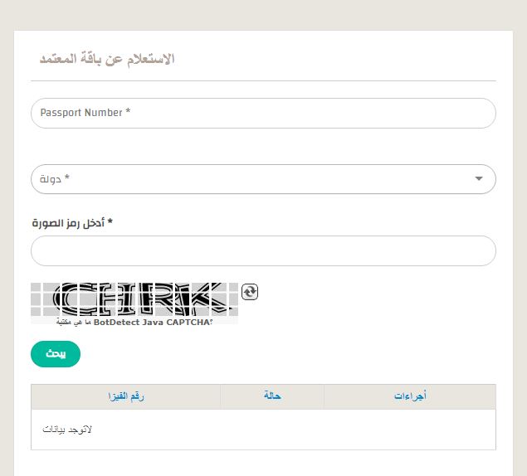Click the asterisk after Passport Number
Image resolution: width=527 pixels, height=476 pixels.
129,113
